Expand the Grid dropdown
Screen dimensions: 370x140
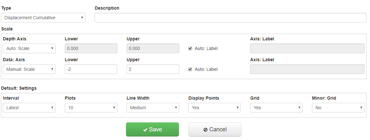(x=276, y=108)
